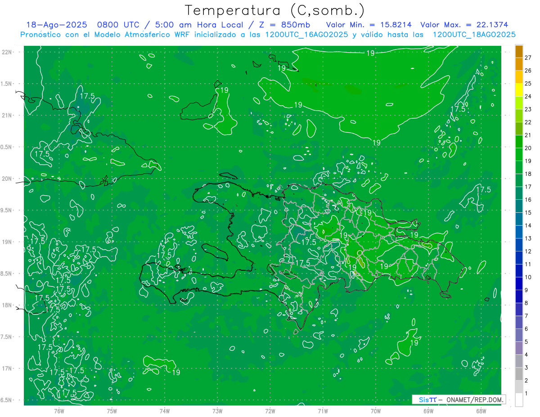540x417 pixels.
Task: Click the "12" label on the color scale
Action: tap(528, 251)
